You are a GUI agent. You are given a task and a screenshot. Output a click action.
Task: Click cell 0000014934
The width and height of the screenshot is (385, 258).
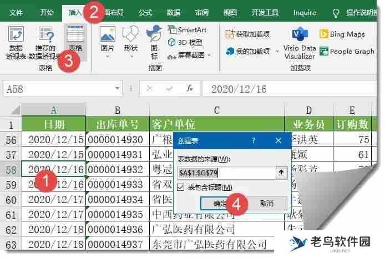118,200
